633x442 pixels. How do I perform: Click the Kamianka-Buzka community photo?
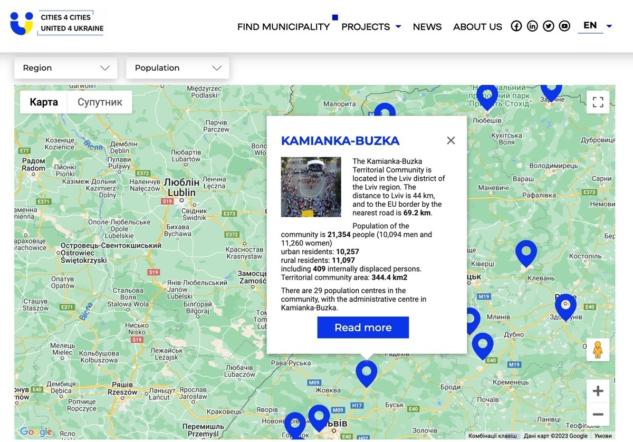[x=311, y=187]
